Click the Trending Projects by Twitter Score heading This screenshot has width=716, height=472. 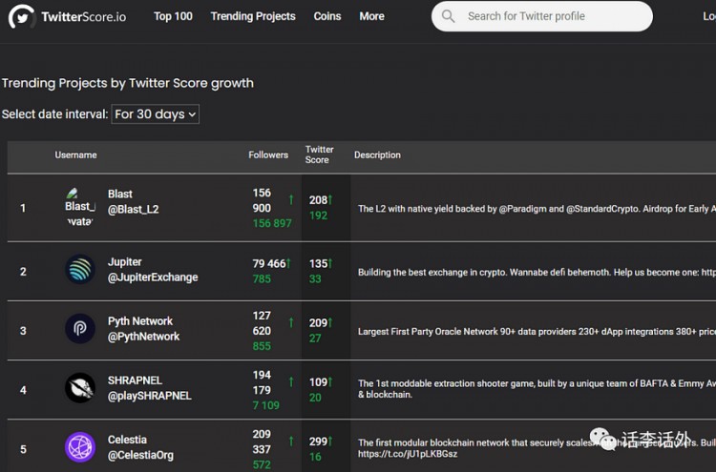click(x=128, y=84)
